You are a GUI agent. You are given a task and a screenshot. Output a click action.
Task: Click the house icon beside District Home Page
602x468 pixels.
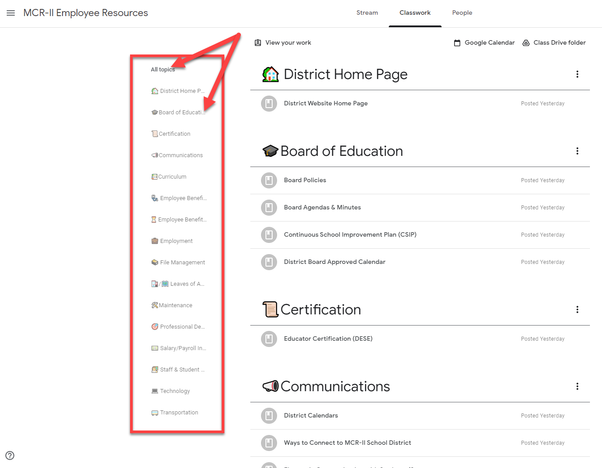click(x=271, y=74)
